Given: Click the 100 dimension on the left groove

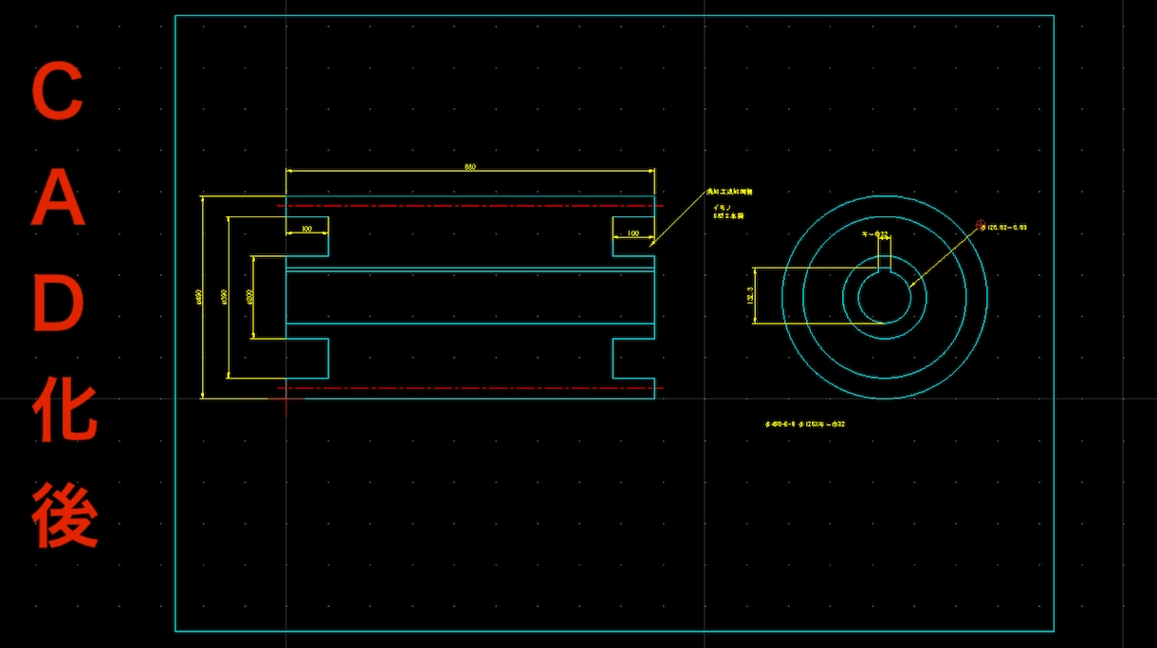Looking at the screenshot, I should (x=306, y=230).
